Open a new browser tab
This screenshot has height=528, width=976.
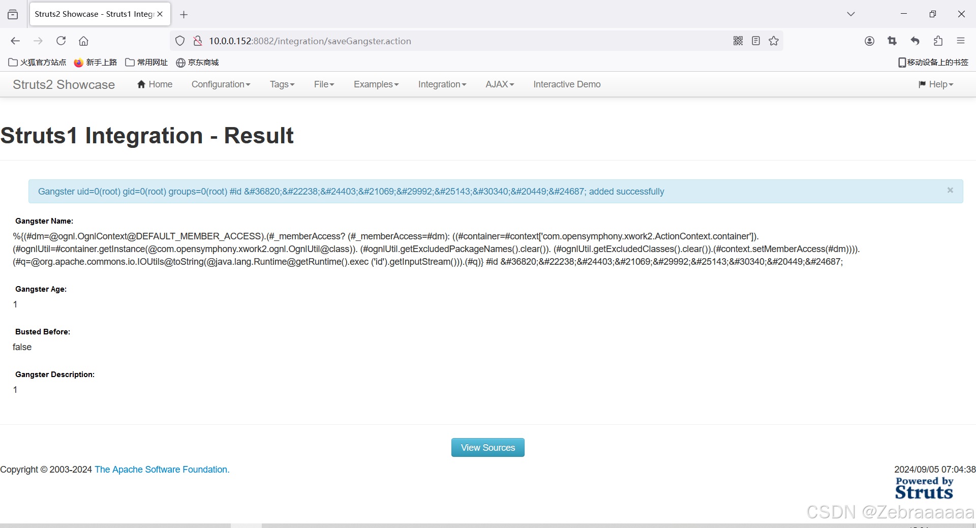[x=184, y=15]
